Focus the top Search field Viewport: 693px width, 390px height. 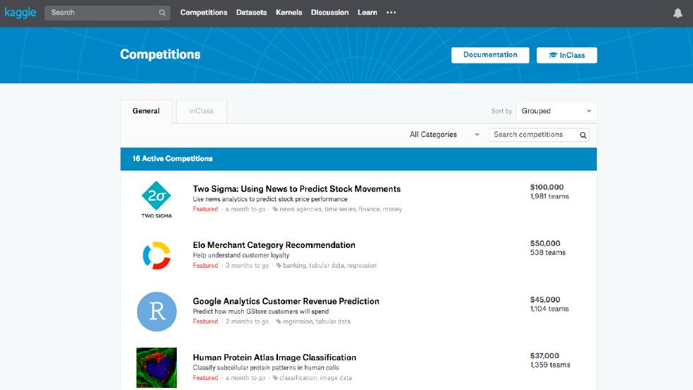coord(107,13)
